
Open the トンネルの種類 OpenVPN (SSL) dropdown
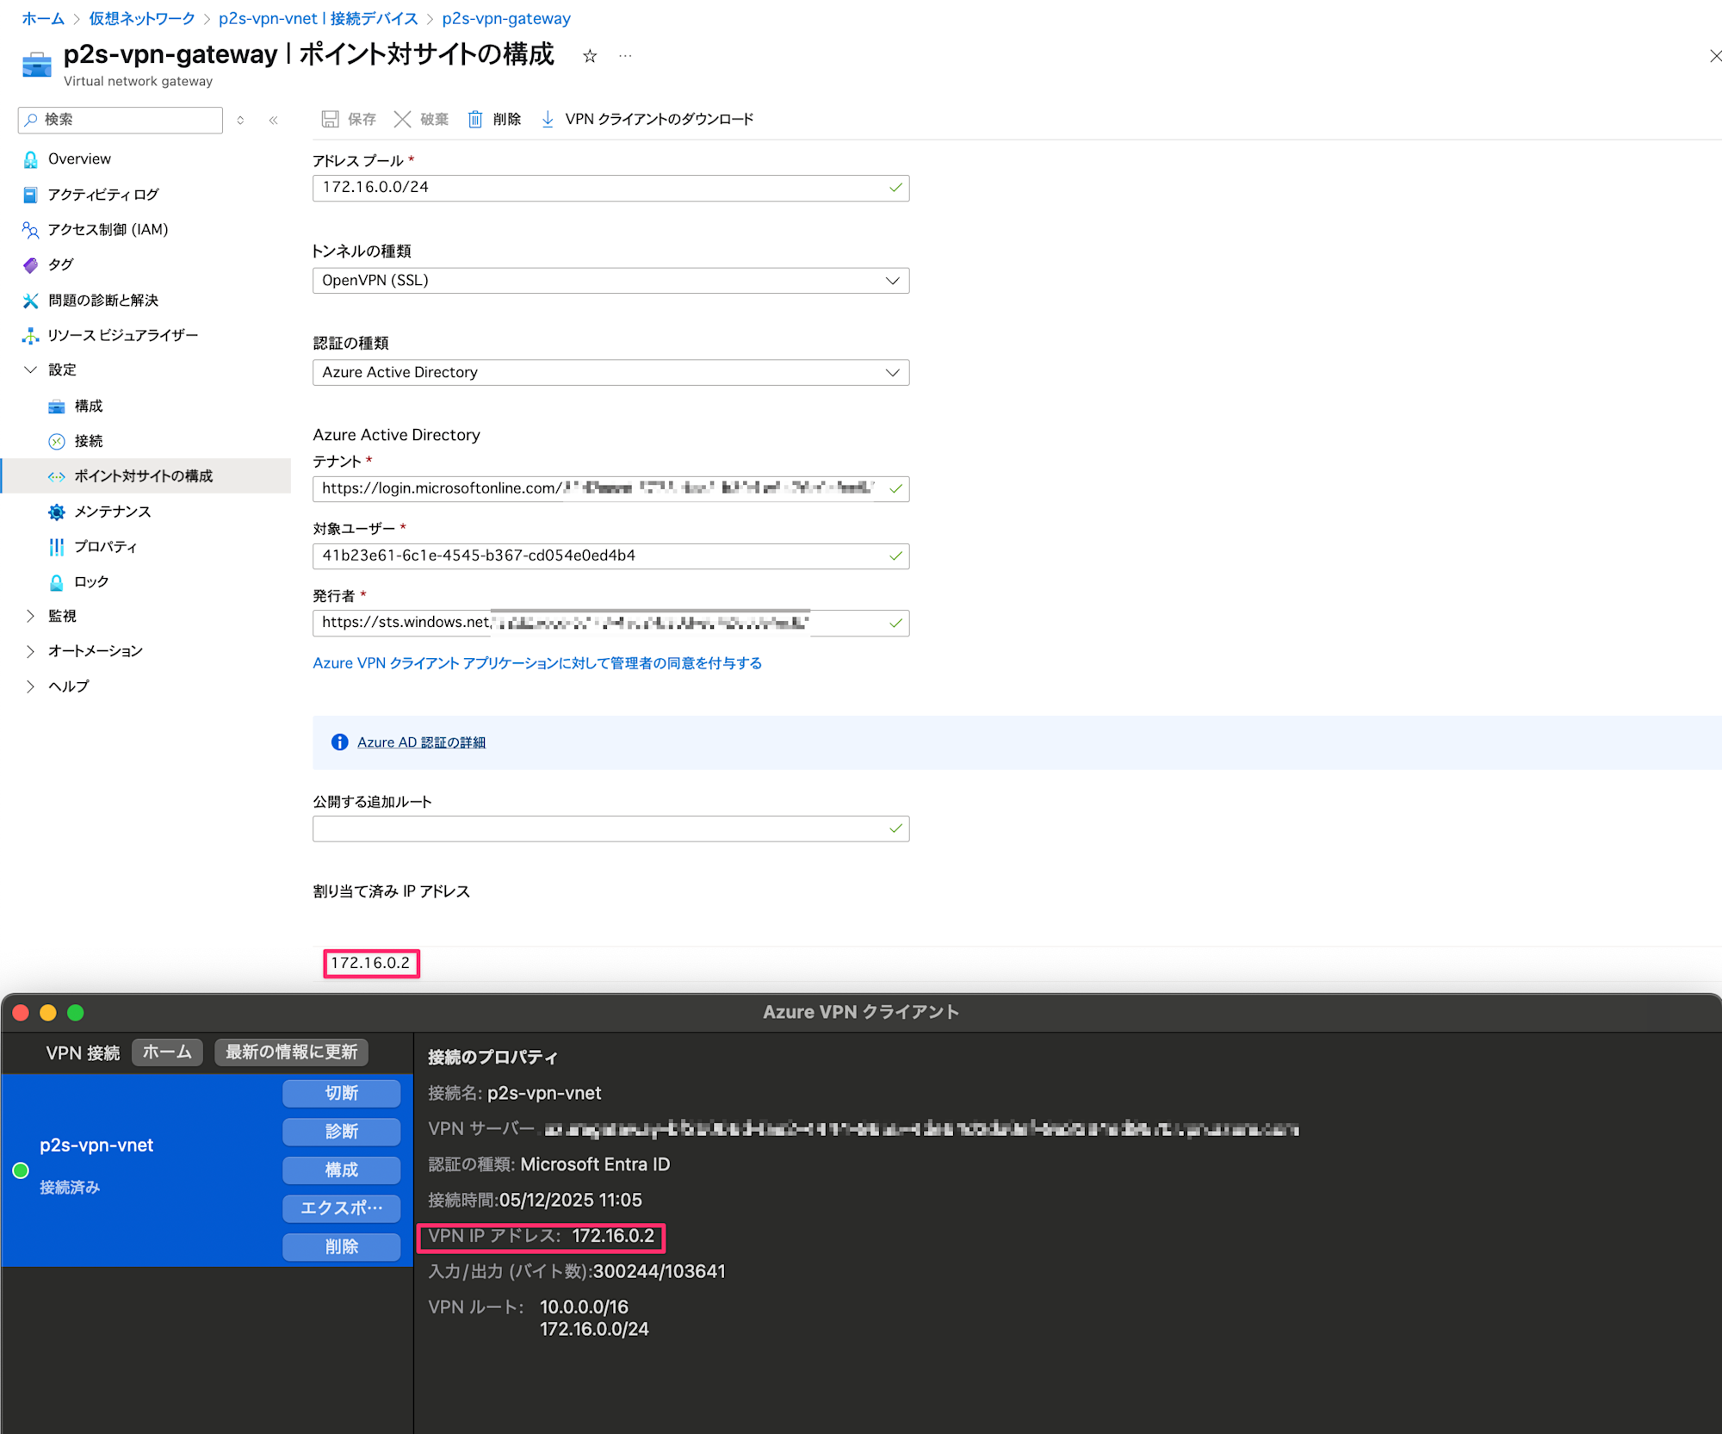610,281
